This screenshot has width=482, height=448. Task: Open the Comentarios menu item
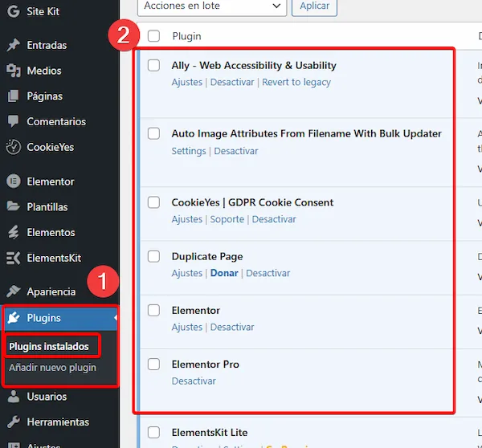click(56, 121)
